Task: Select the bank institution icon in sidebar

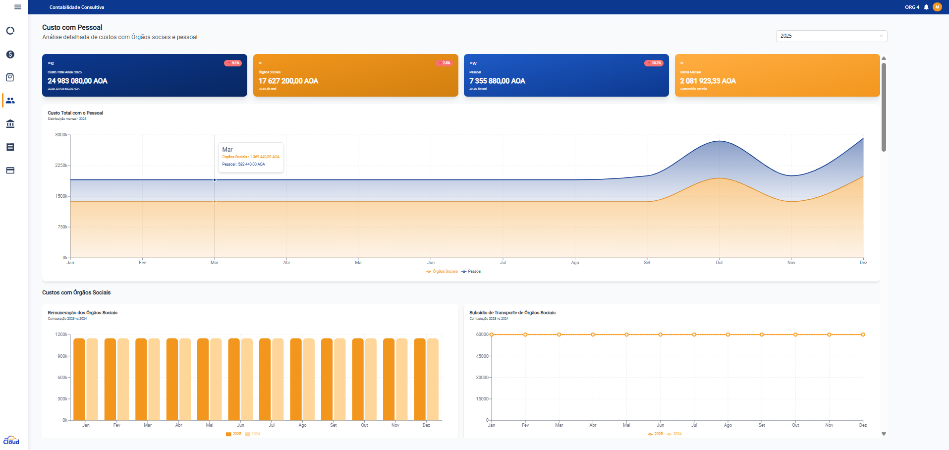Action: [x=10, y=124]
